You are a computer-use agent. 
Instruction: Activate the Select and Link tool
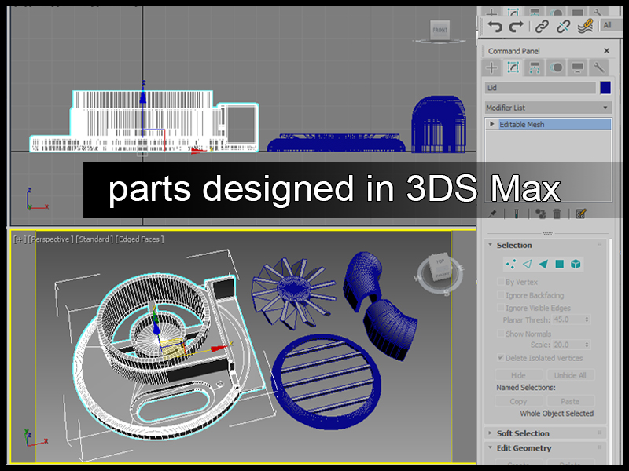point(542,27)
